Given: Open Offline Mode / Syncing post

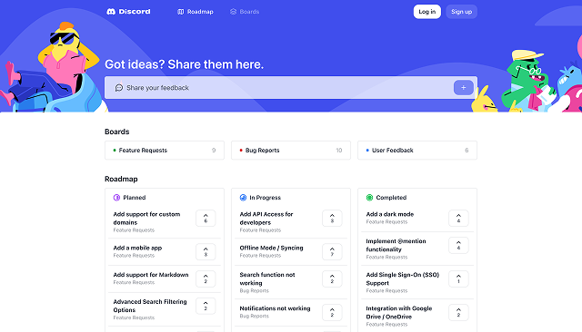Looking at the screenshot, I should click(x=271, y=248).
